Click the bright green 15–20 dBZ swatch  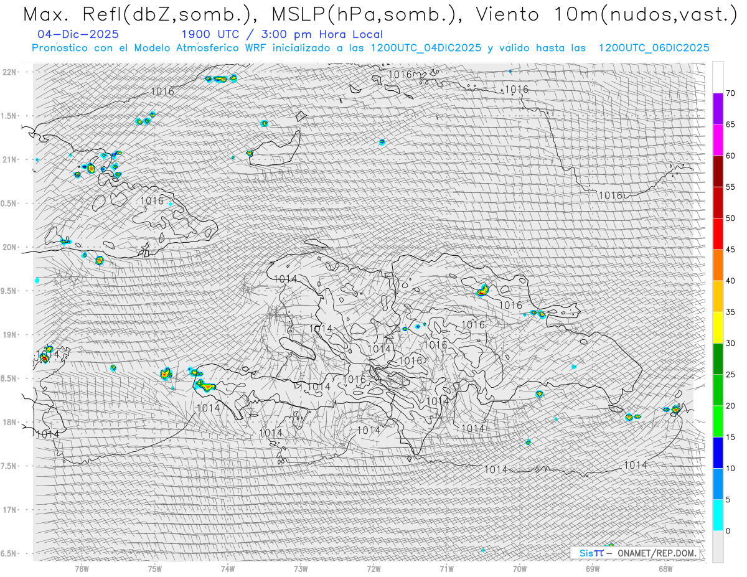coord(718,421)
